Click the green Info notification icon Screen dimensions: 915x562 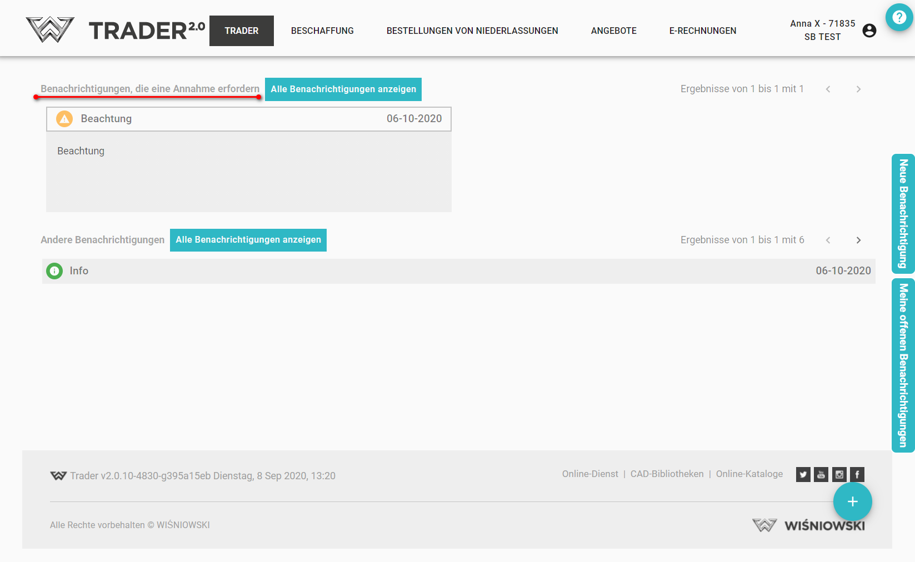(54, 271)
